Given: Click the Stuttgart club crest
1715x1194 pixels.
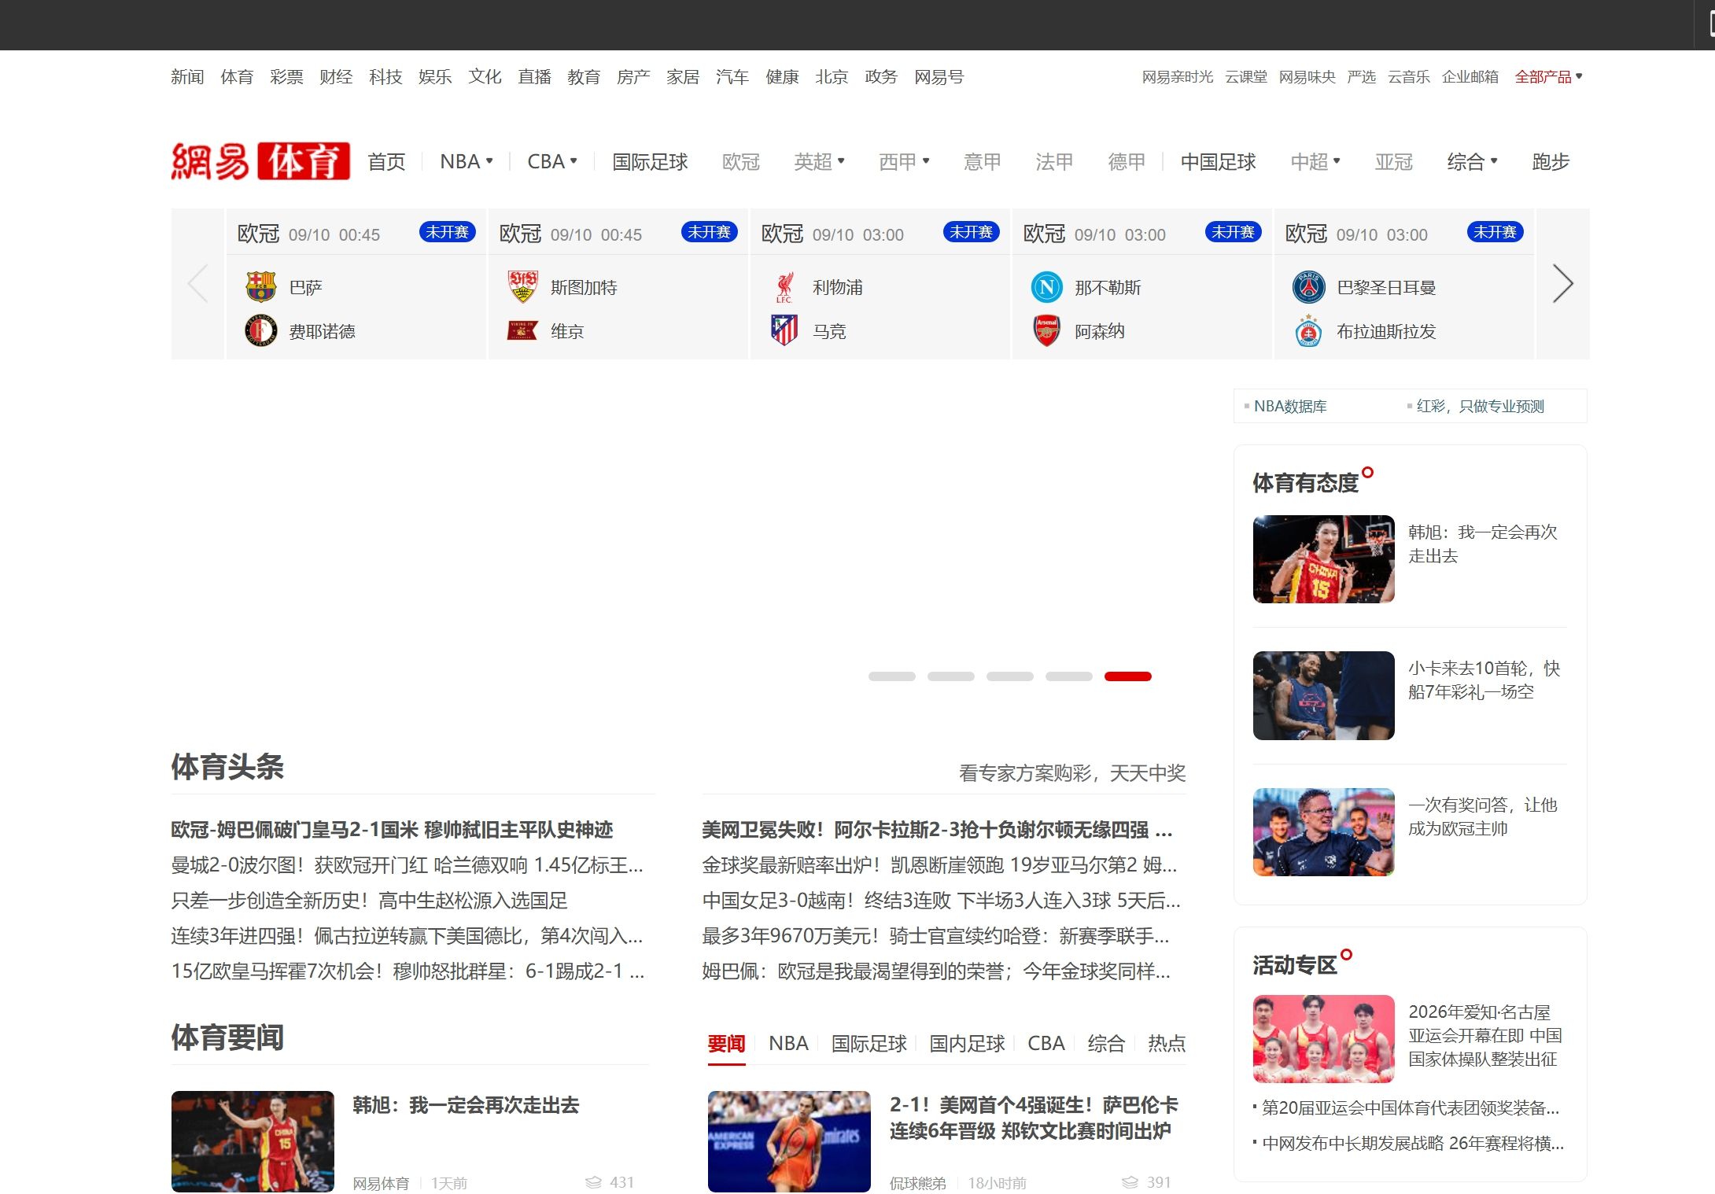Looking at the screenshot, I should coord(522,287).
